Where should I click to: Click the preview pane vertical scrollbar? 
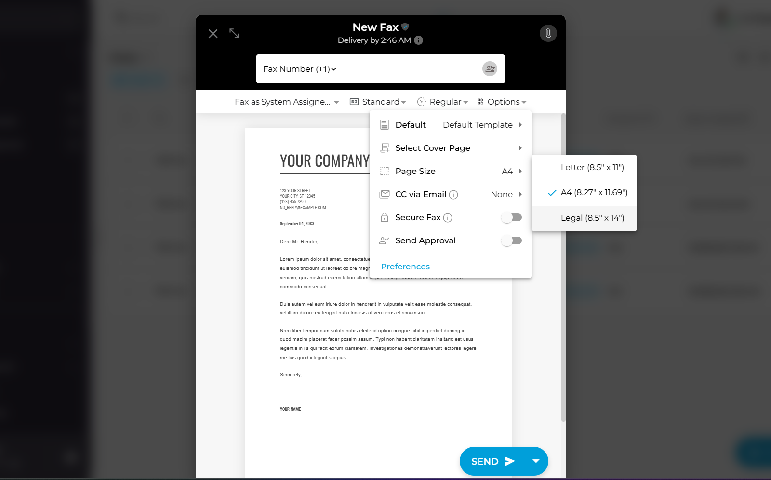point(563,267)
